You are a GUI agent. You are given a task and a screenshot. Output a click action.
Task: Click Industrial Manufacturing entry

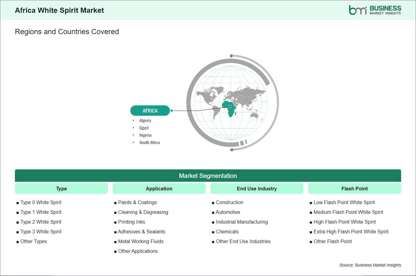(x=242, y=222)
